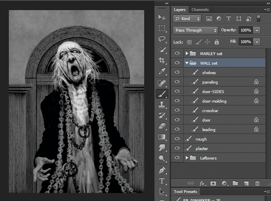This screenshot has width=271, height=201.
Task: Expand the MARLEY set group
Action: [x=186, y=53]
